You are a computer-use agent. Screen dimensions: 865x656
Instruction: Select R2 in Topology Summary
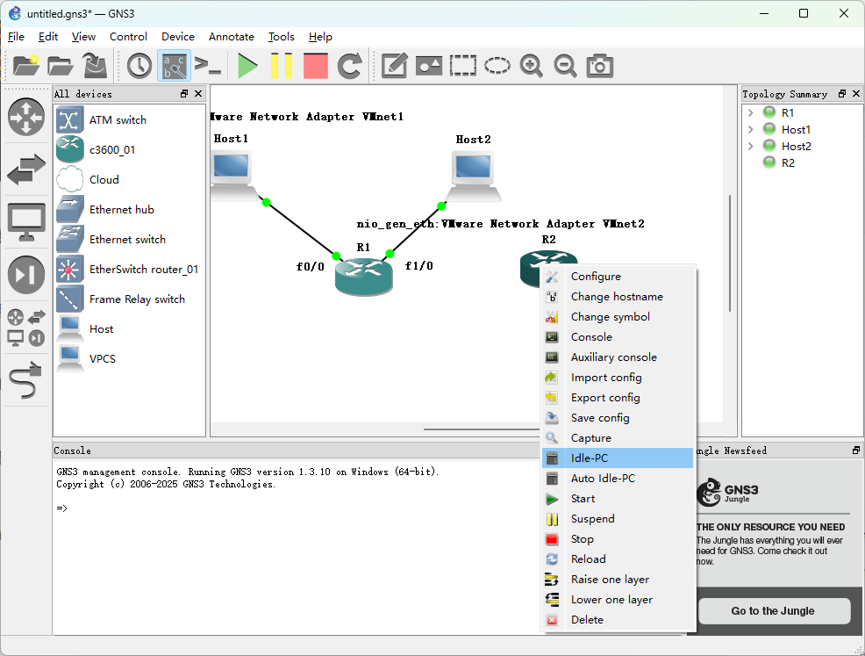(788, 162)
